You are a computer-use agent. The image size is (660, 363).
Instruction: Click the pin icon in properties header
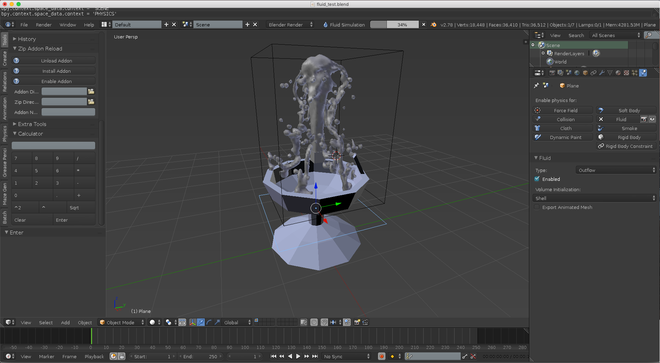pyautogui.click(x=536, y=85)
